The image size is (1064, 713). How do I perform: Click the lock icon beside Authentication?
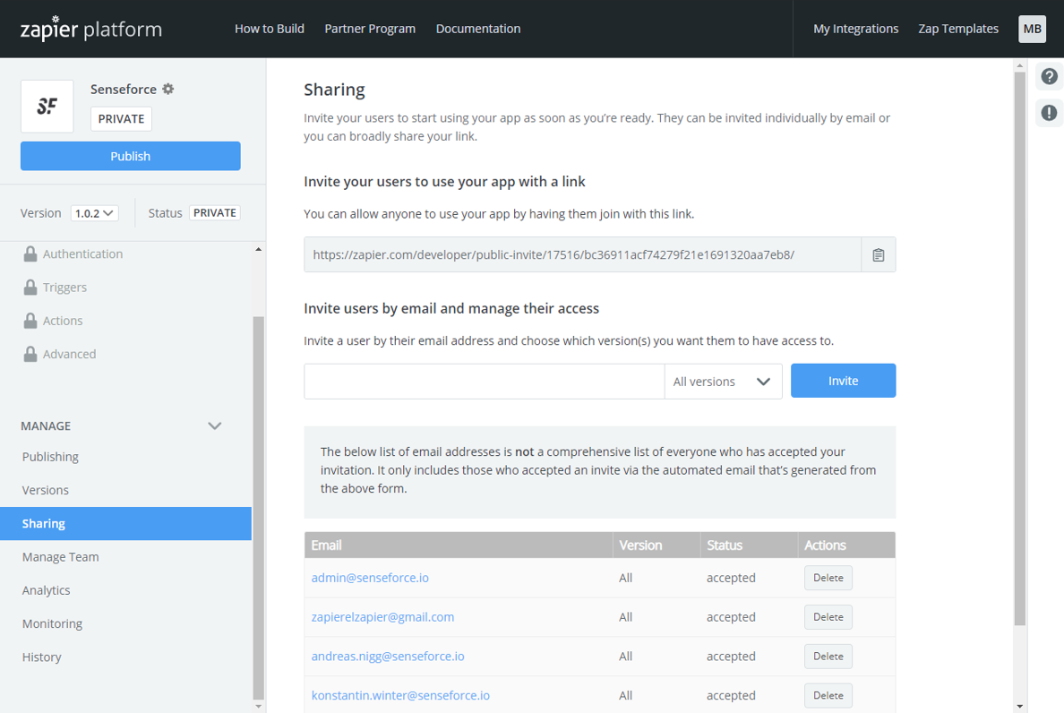(x=30, y=253)
